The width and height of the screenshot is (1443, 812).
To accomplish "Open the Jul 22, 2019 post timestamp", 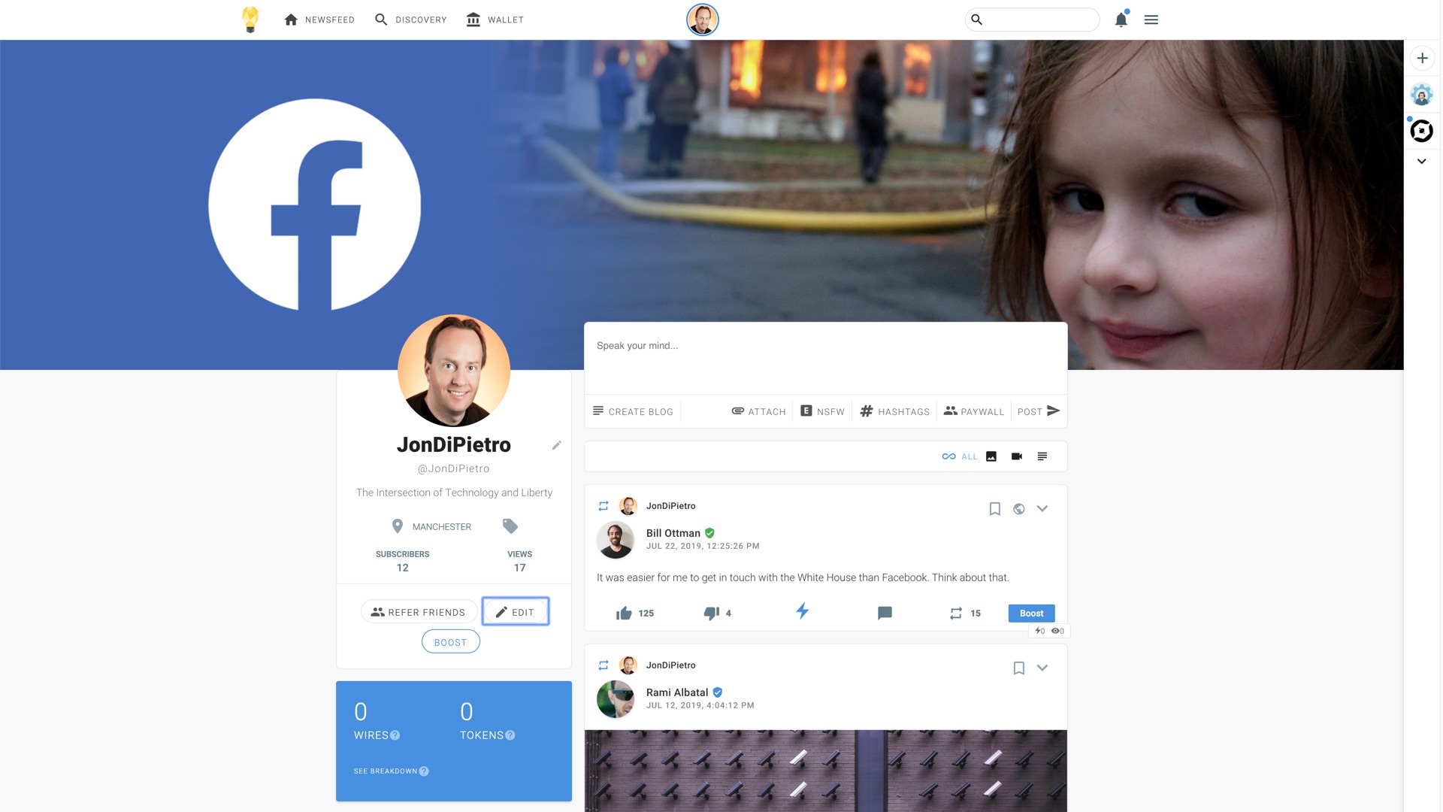I will tap(703, 547).
